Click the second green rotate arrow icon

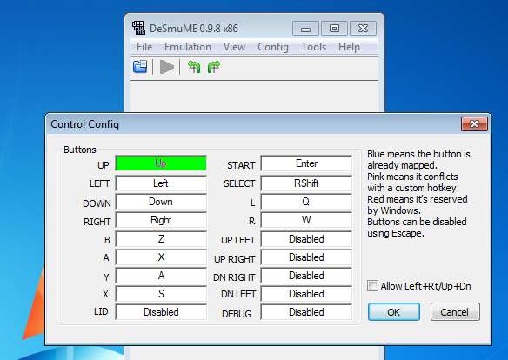[214, 67]
